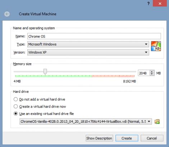Click the Name: label
169x147 pixels.
(x=20, y=36)
